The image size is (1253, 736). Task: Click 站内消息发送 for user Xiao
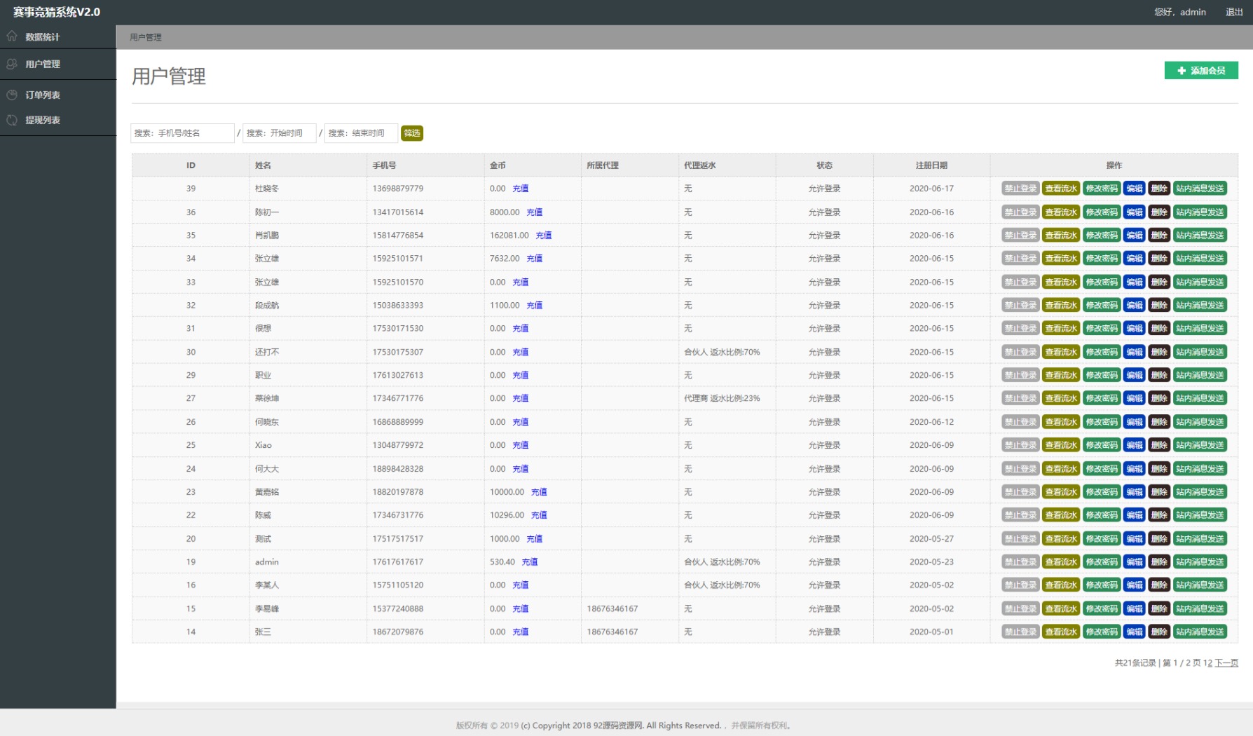click(x=1200, y=445)
